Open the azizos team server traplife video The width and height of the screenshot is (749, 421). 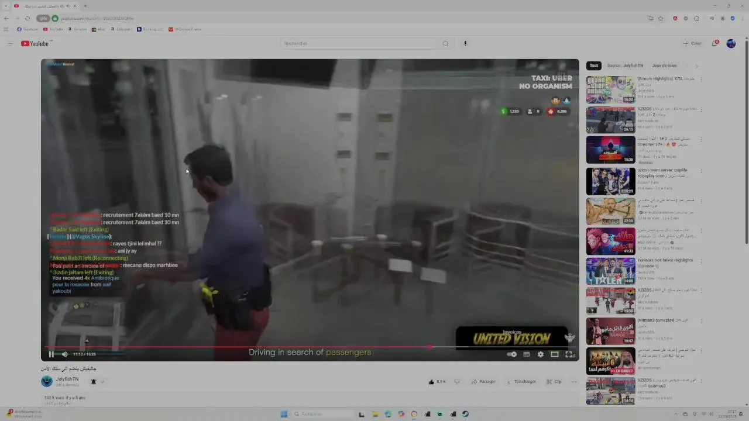click(610, 181)
